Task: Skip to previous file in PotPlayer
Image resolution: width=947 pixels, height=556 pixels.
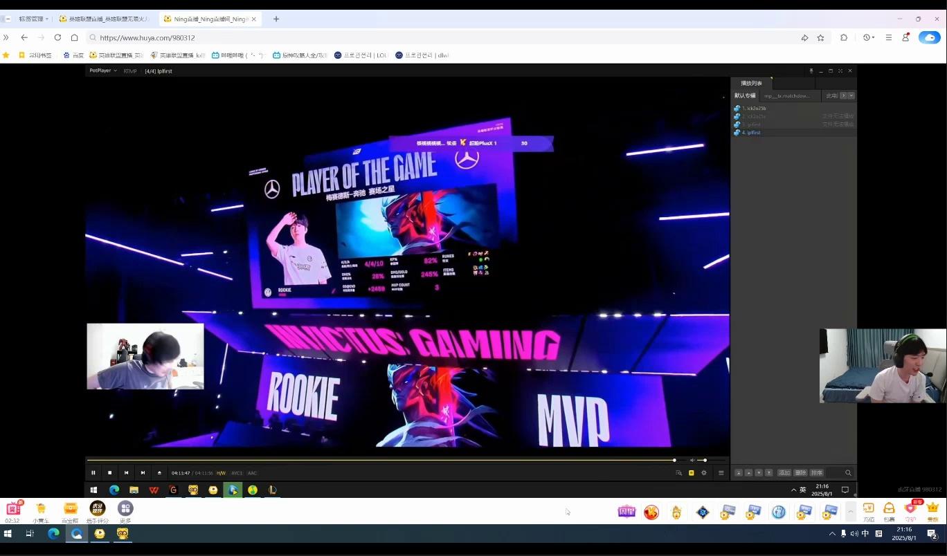Action: (126, 473)
